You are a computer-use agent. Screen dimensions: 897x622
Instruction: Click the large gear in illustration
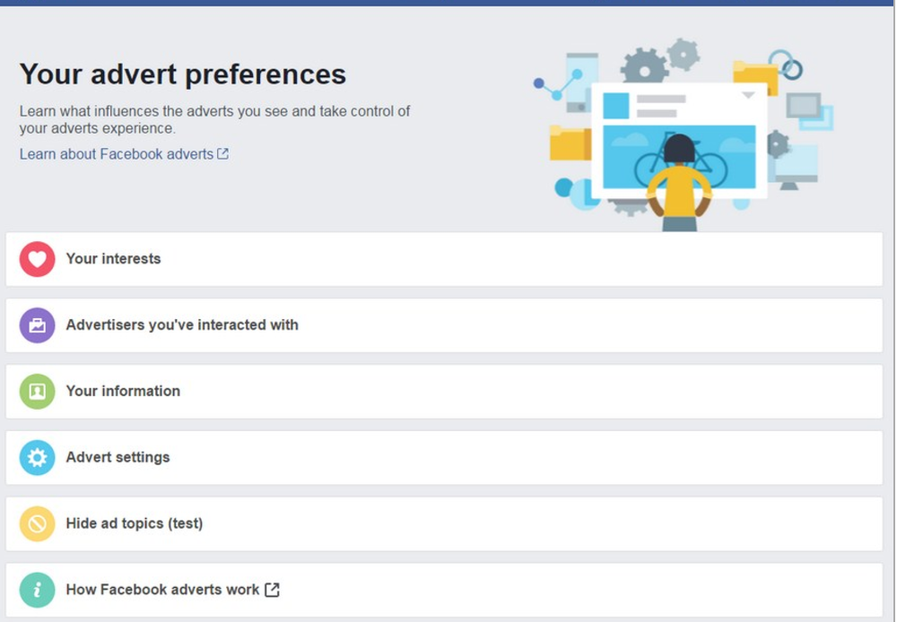tap(645, 67)
